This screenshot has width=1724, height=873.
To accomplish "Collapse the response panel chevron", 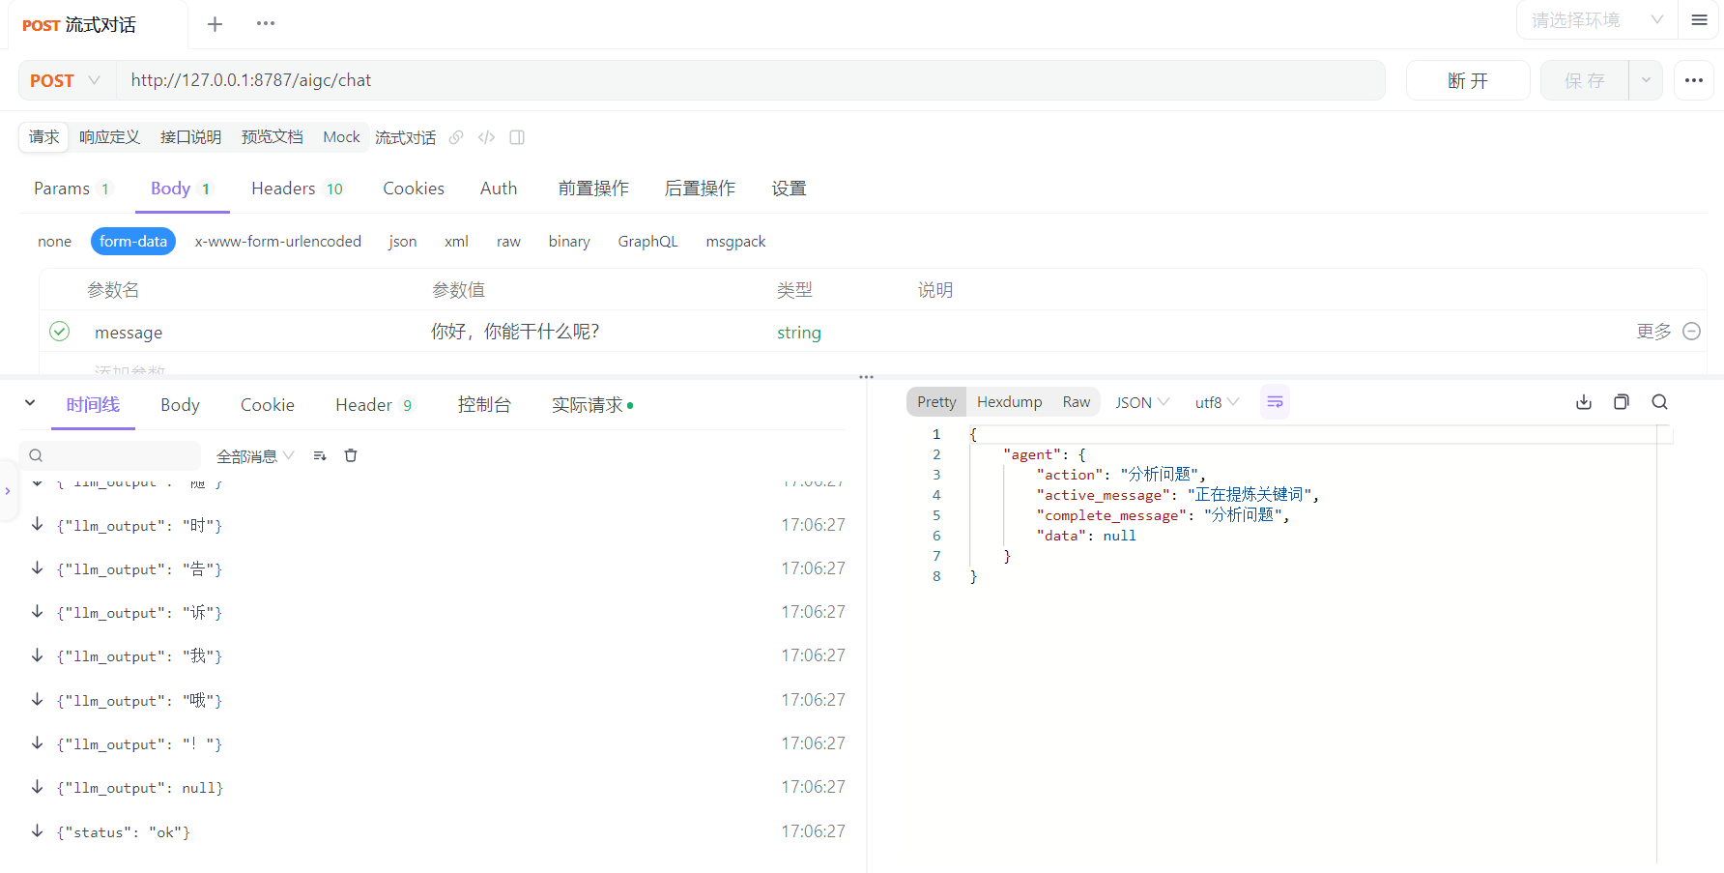I will (x=30, y=403).
